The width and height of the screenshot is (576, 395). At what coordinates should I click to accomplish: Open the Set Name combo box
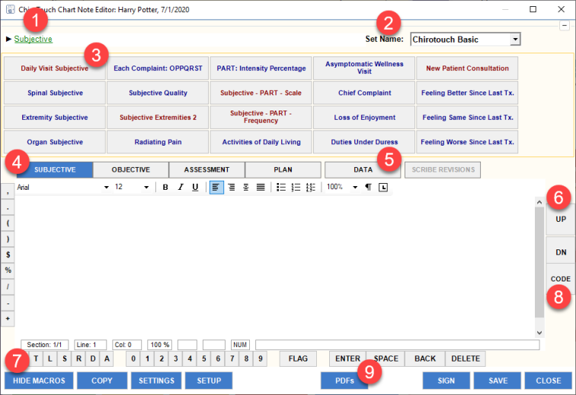tap(466, 40)
